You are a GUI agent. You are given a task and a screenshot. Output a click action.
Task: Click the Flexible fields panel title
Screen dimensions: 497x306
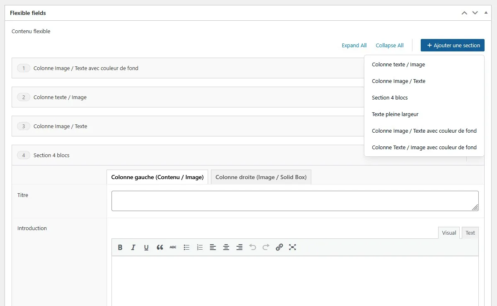28,13
